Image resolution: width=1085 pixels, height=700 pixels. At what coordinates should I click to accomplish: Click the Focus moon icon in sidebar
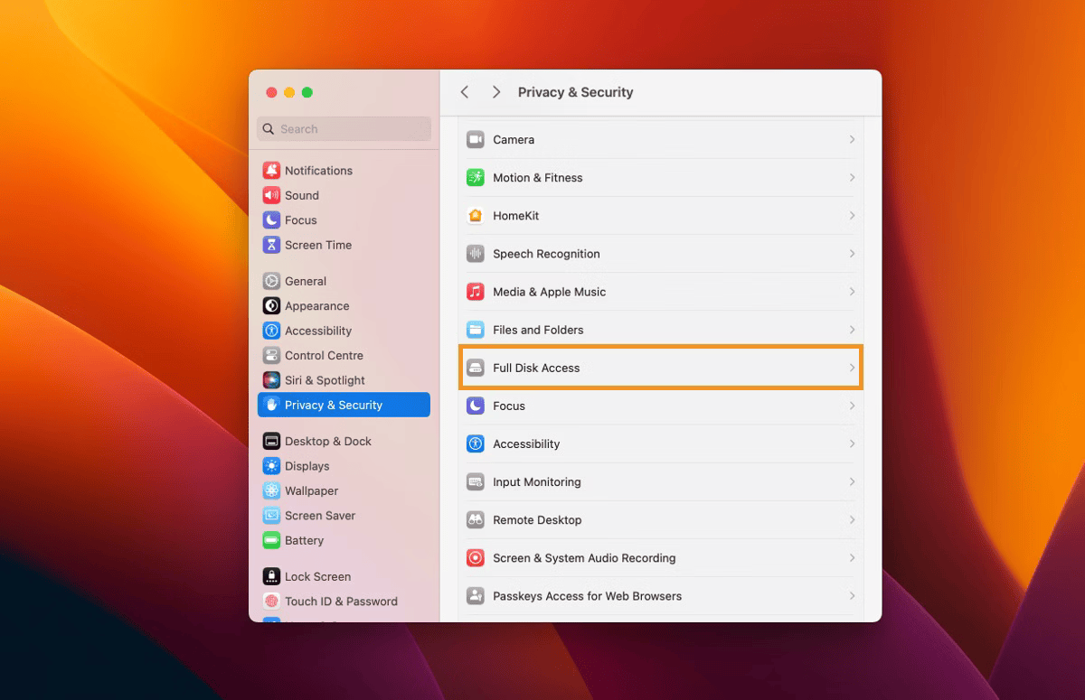tap(271, 220)
